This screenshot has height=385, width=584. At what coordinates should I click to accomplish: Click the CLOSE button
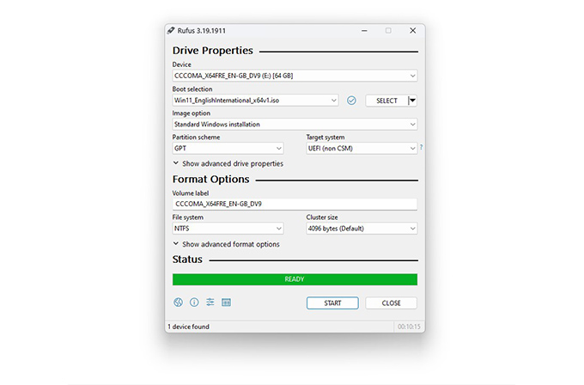391,303
